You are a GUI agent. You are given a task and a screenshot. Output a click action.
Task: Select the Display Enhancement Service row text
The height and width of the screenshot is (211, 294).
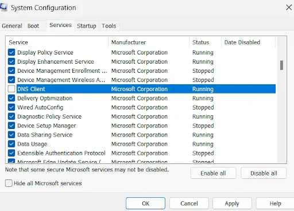point(56,61)
